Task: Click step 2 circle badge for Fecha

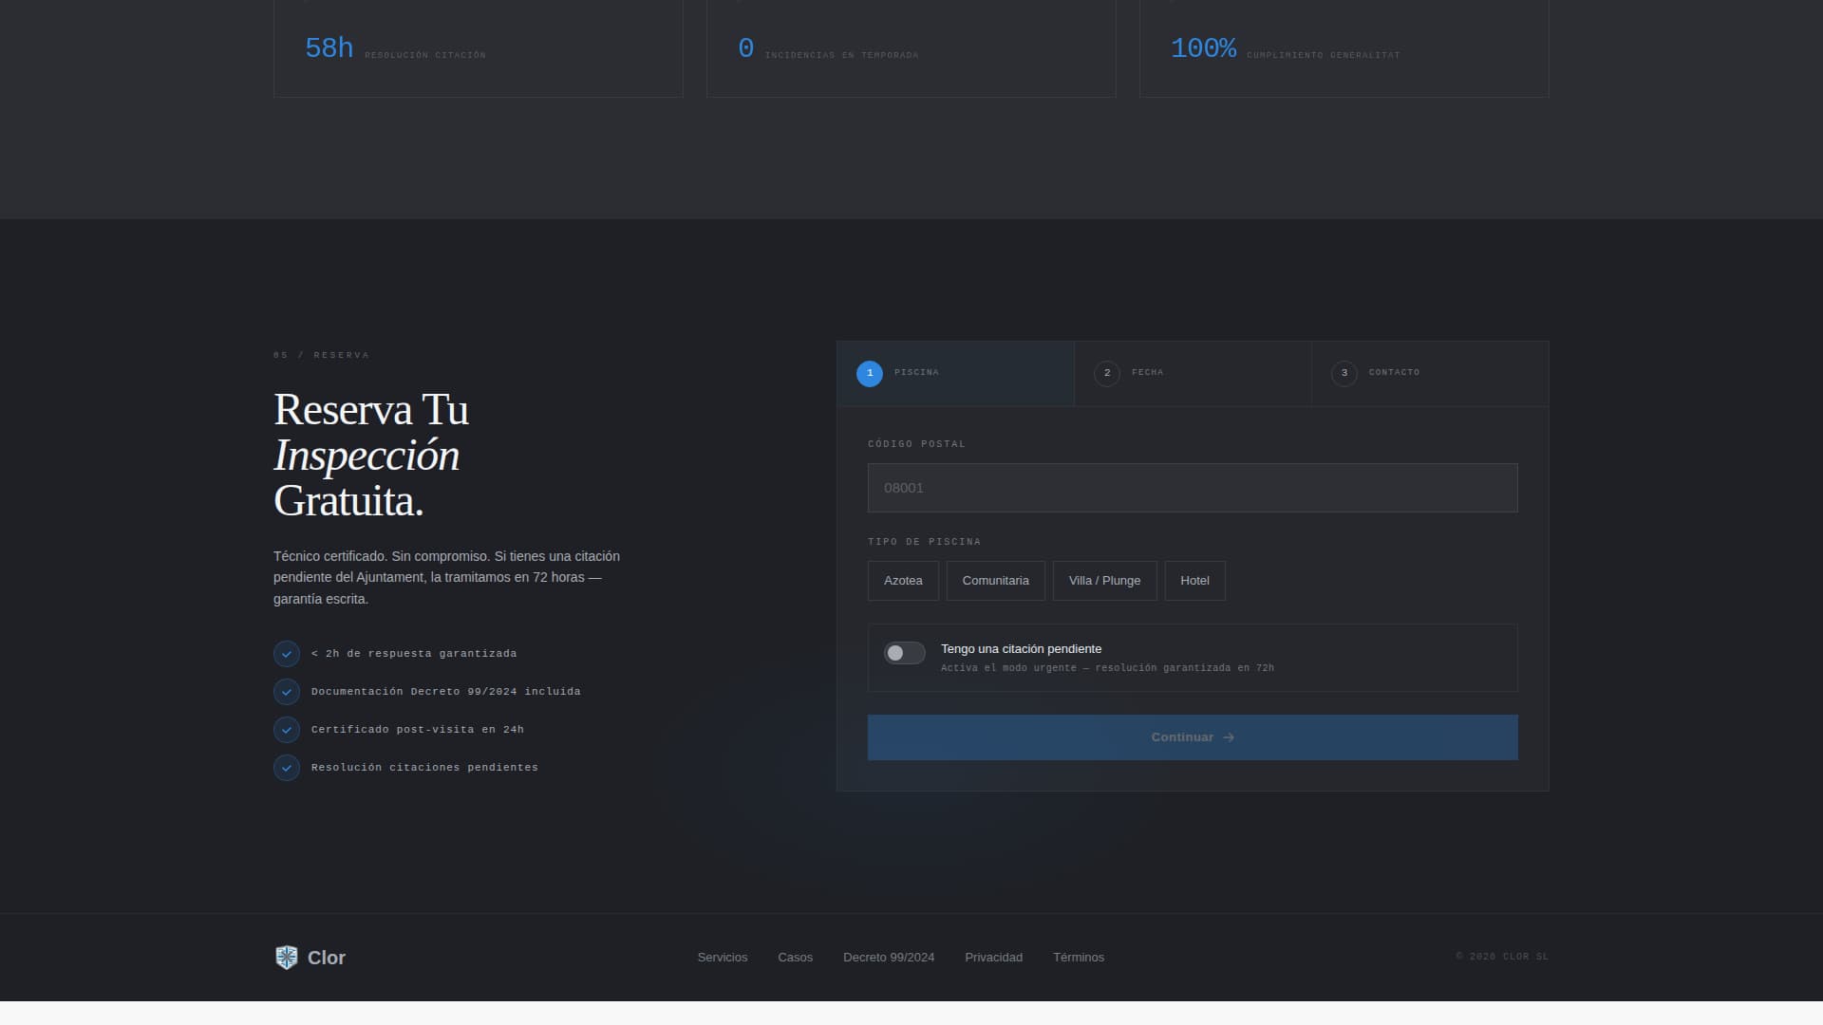Action: click(1107, 374)
